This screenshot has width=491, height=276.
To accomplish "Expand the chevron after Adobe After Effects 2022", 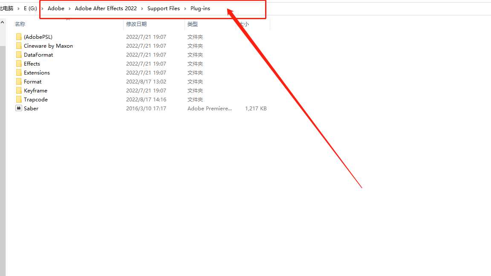I will 142,9.
